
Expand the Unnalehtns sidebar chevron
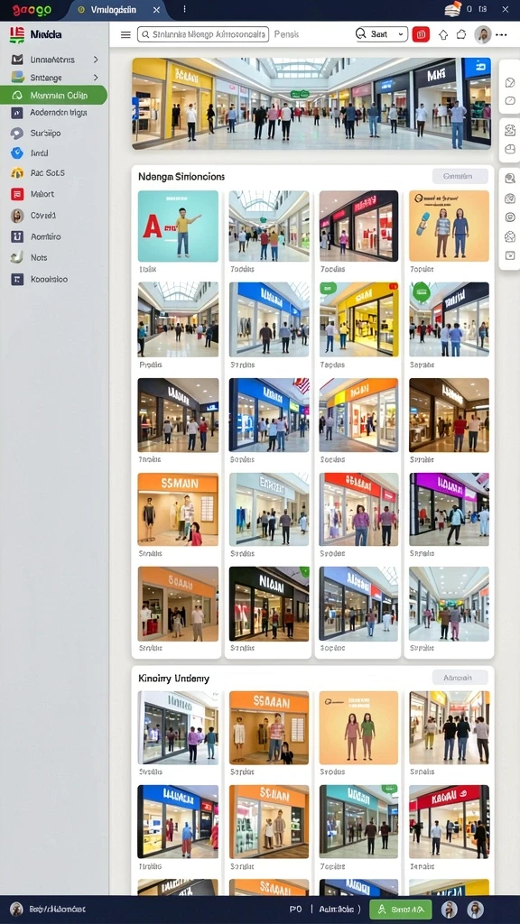pyautogui.click(x=96, y=60)
